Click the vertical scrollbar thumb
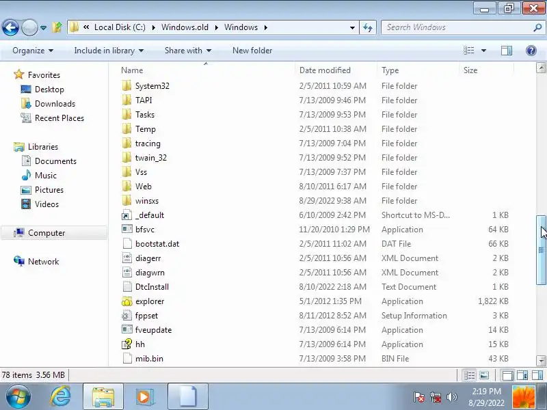 541,250
